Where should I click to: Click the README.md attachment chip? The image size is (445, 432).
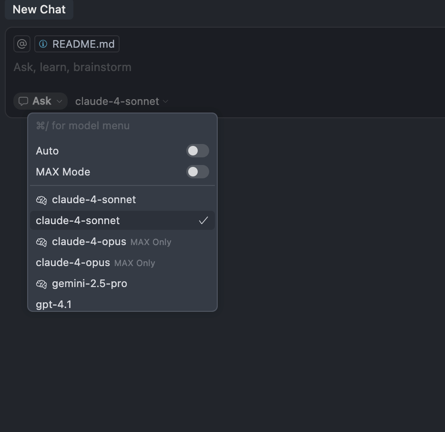tap(76, 43)
